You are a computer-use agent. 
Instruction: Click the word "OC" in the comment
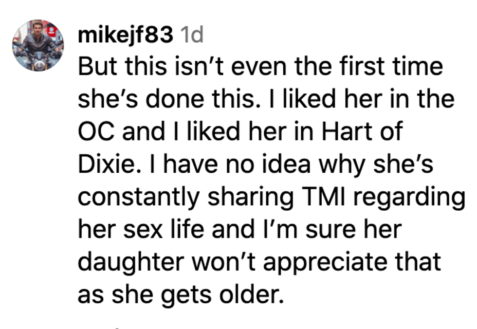coord(96,132)
